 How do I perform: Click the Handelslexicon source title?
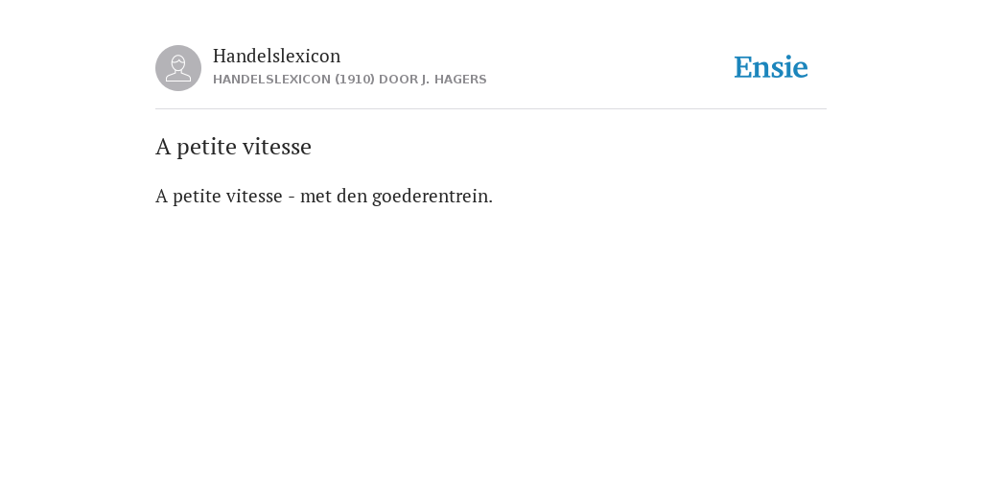click(x=277, y=56)
